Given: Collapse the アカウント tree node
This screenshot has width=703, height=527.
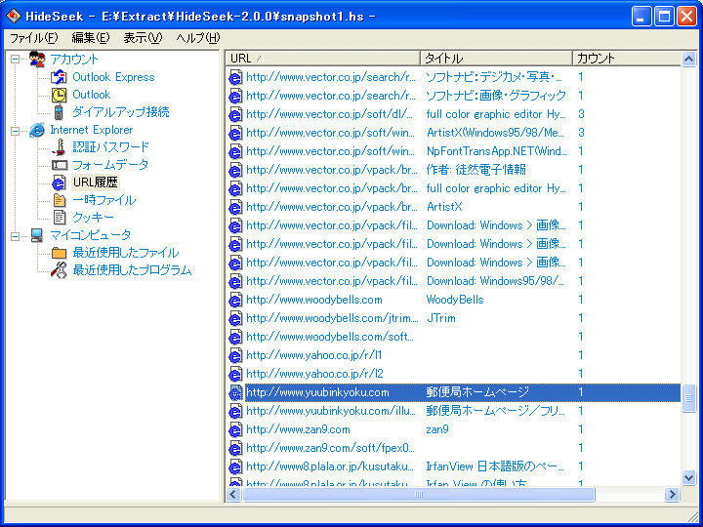Looking at the screenshot, I should point(16,60).
